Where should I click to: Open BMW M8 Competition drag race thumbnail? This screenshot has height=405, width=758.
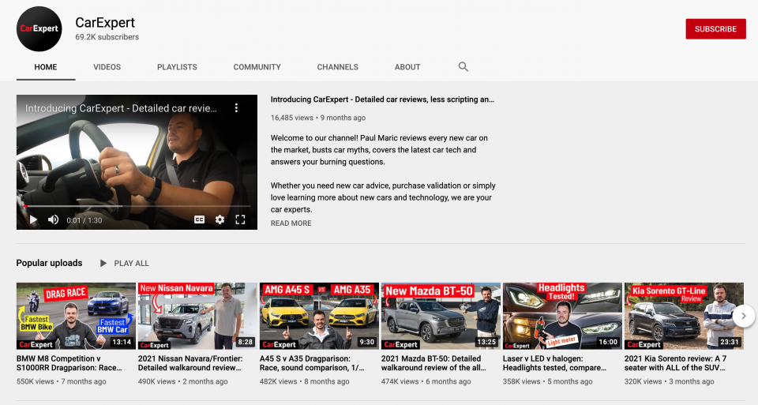(x=76, y=316)
